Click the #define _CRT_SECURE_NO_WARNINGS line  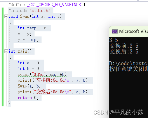click(x=47, y=5)
